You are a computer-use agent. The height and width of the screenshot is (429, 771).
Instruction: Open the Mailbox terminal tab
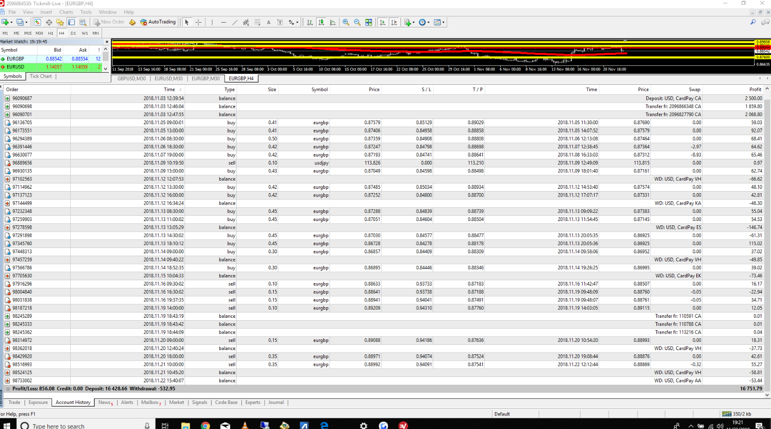click(x=151, y=403)
